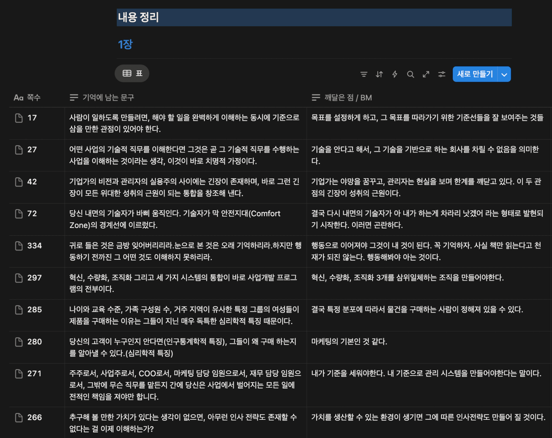Open the page titled 42
The width and height of the screenshot is (552, 438).
click(x=32, y=182)
